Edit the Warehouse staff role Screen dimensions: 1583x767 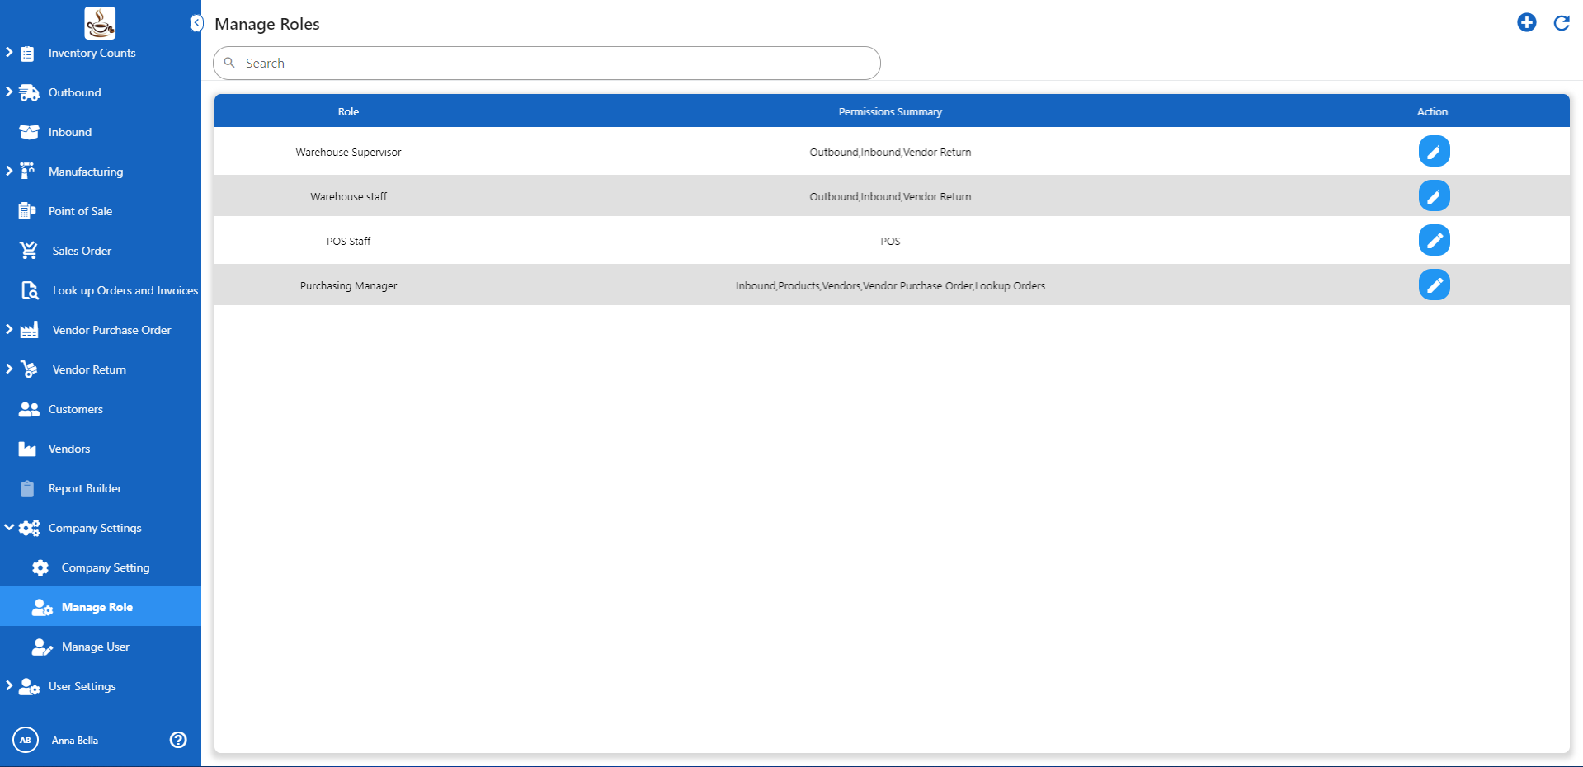(1434, 196)
